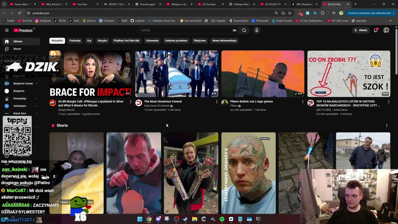
Task: Open the Windows Start menu
Action: tap(140, 219)
